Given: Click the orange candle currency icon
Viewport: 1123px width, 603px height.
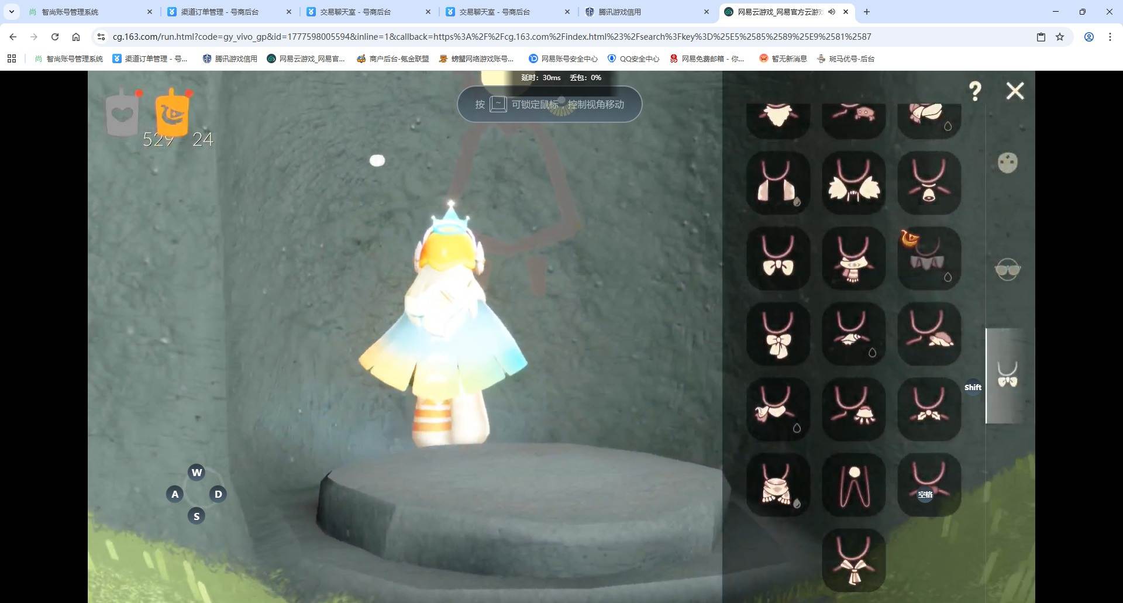Looking at the screenshot, I should (x=172, y=112).
